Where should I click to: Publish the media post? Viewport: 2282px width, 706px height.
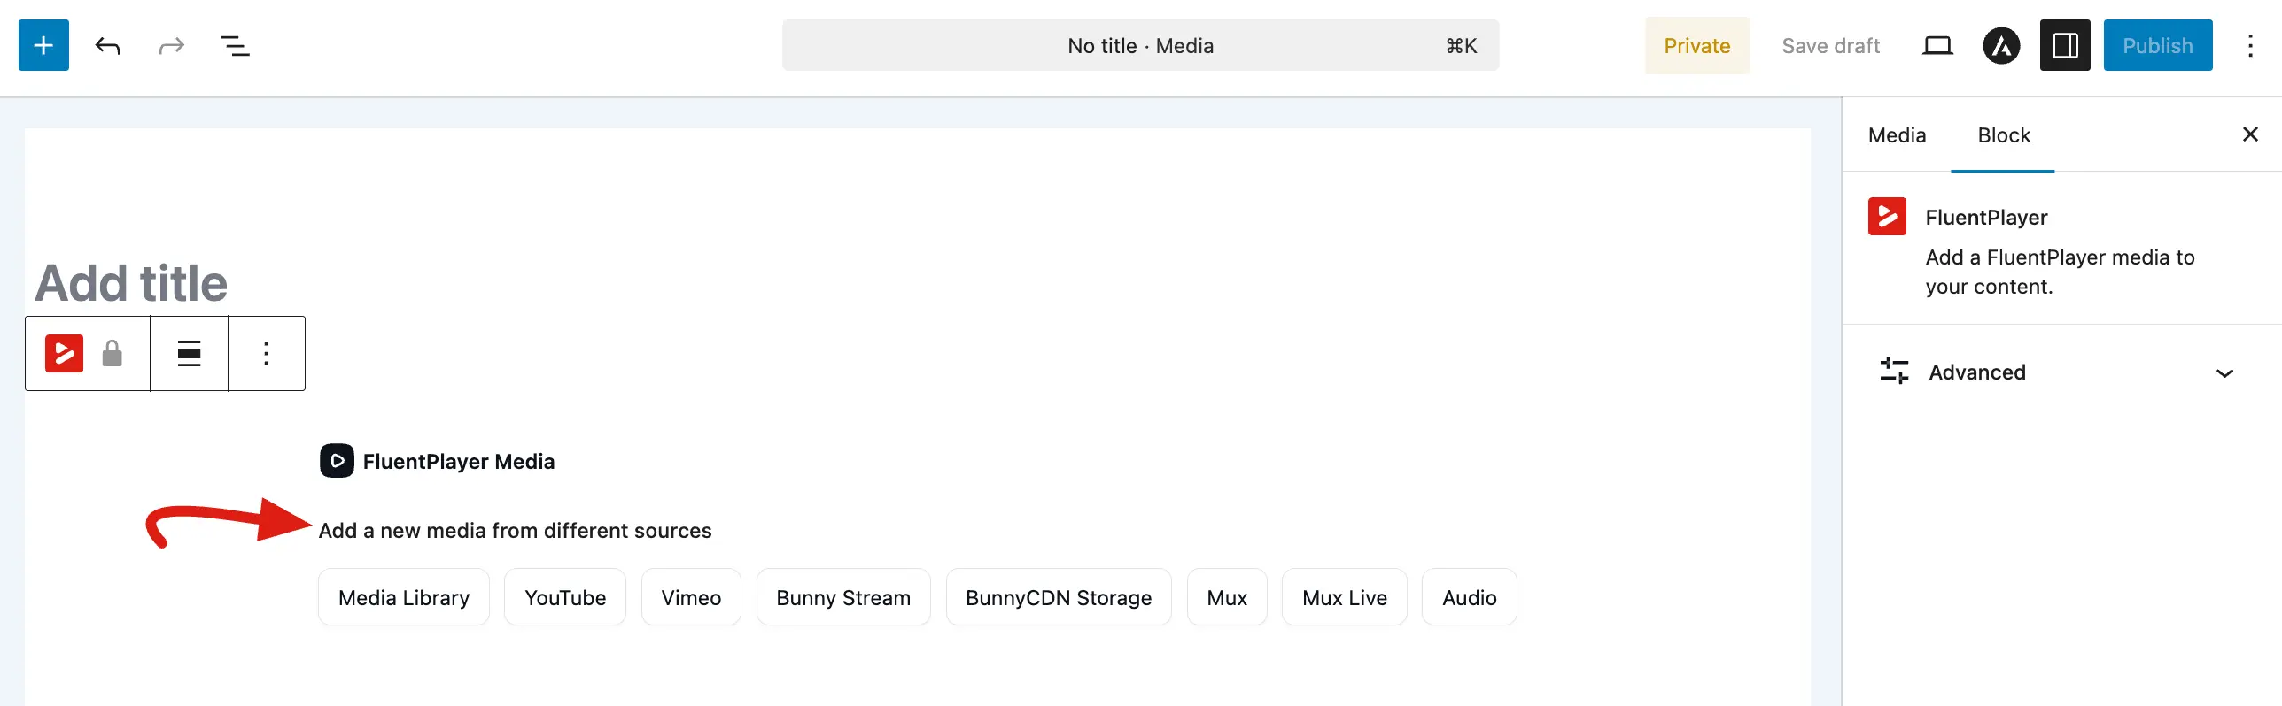(2157, 45)
